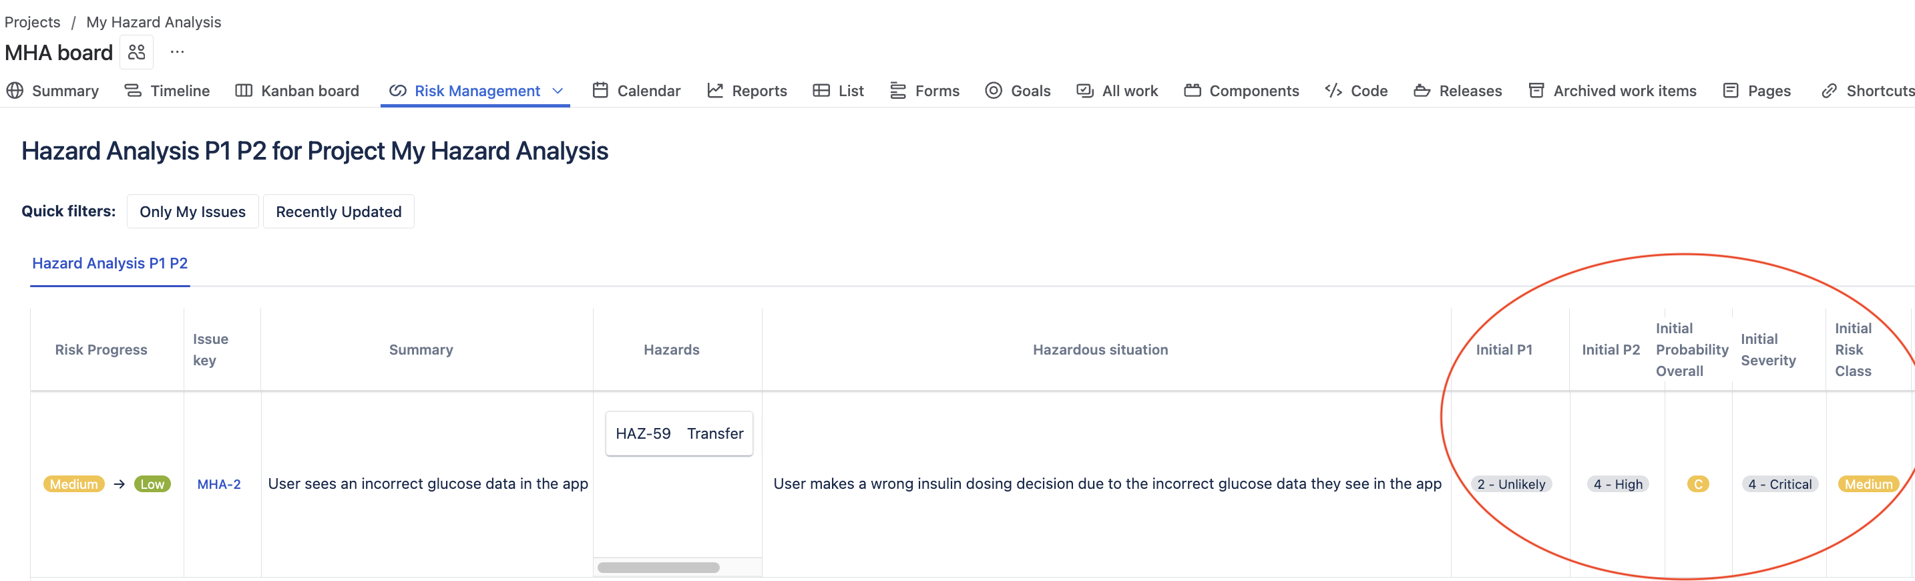The width and height of the screenshot is (1915, 581).
Task: Go to Projects in the breadcrumb
Action: [x=33, y=22]
